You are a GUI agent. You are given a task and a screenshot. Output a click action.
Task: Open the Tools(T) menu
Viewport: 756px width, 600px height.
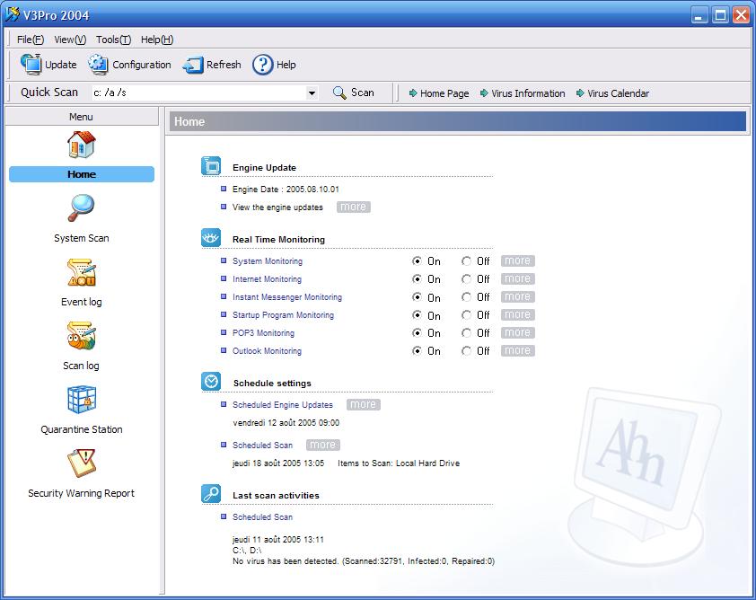(x=113, y=40)
